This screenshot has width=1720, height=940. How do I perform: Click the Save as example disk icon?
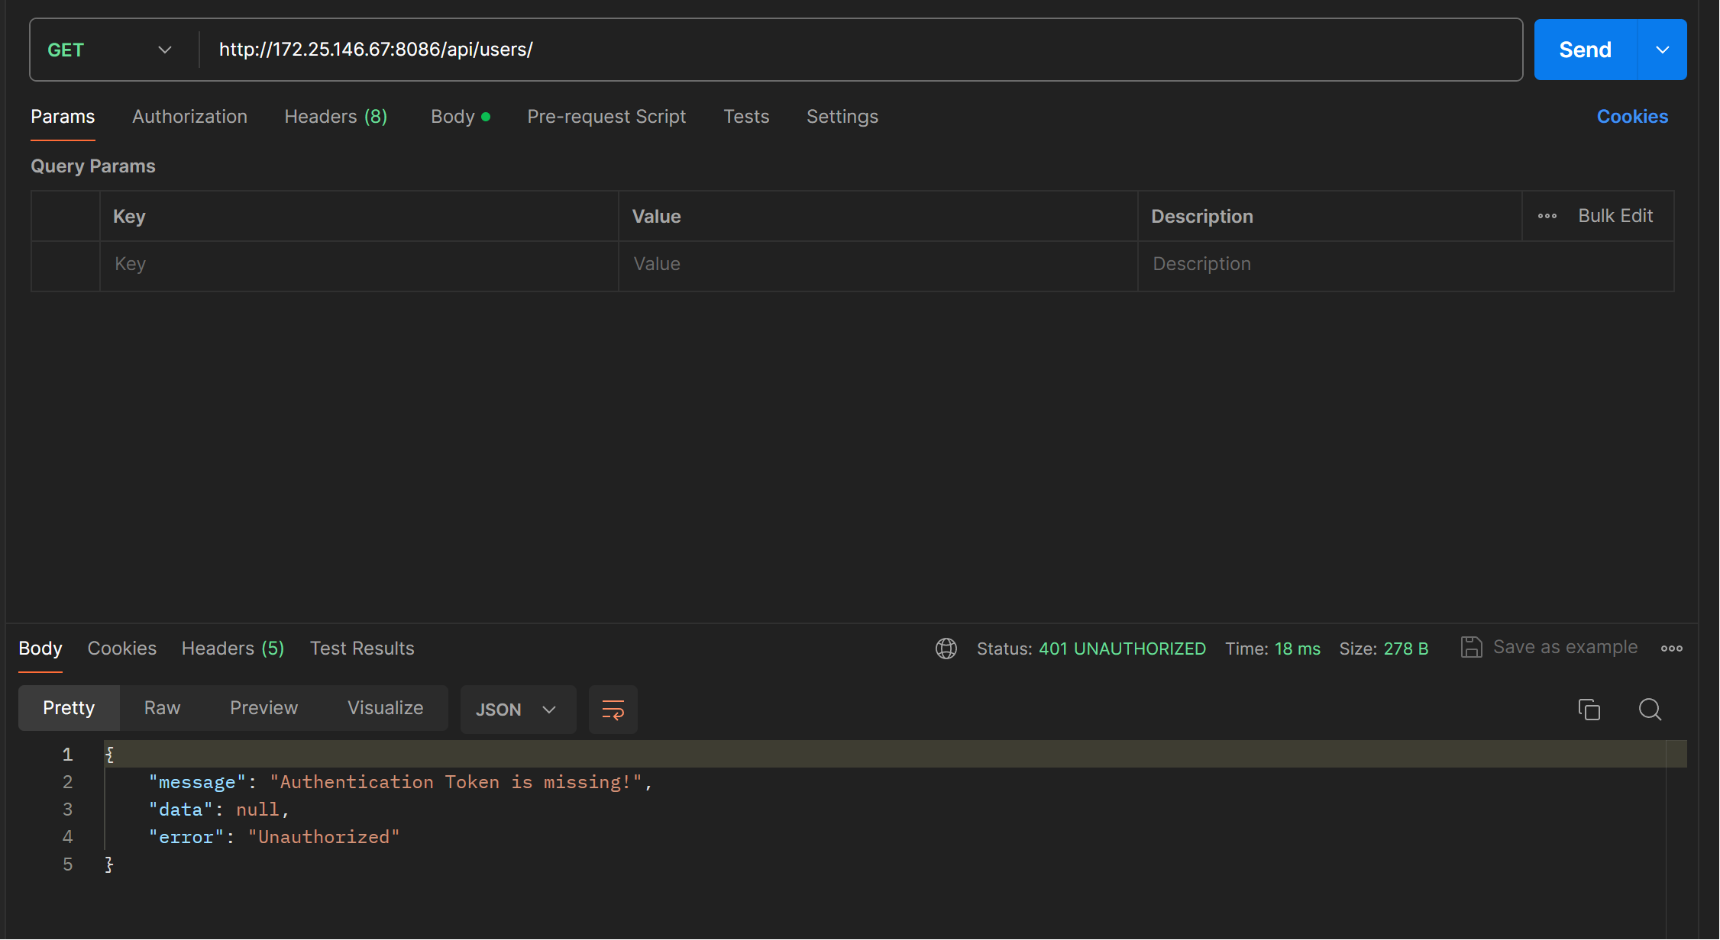[1471, 648]
